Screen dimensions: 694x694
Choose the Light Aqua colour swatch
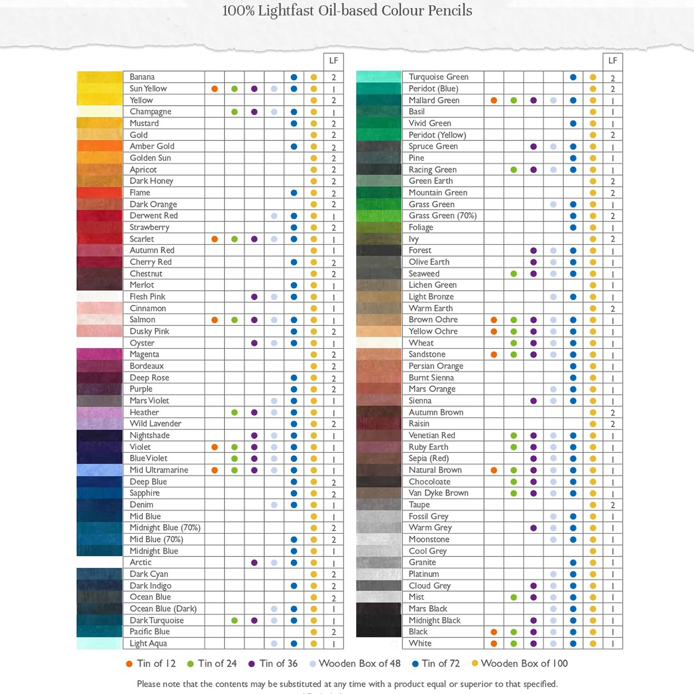99,643
